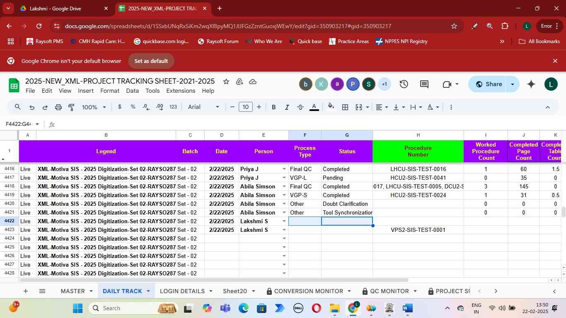Open Person dropdown in row 4422
Screen dimensions: 566x318
284,221
